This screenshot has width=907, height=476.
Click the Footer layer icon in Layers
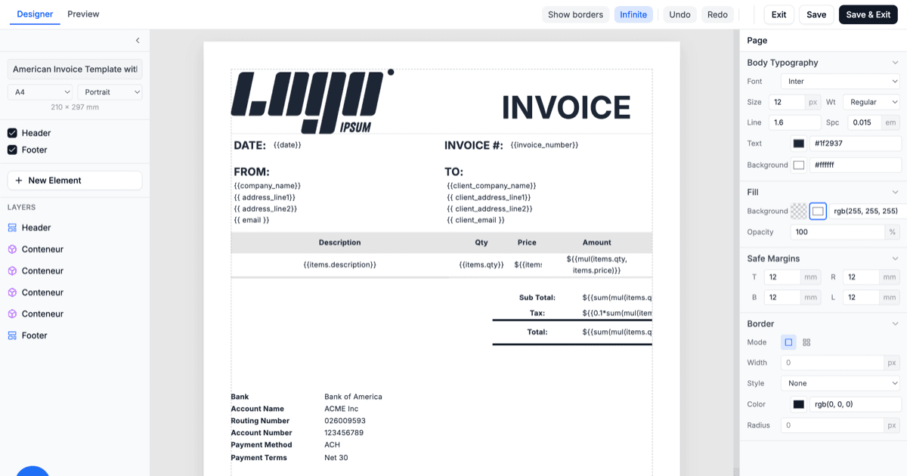pos(12,335)
